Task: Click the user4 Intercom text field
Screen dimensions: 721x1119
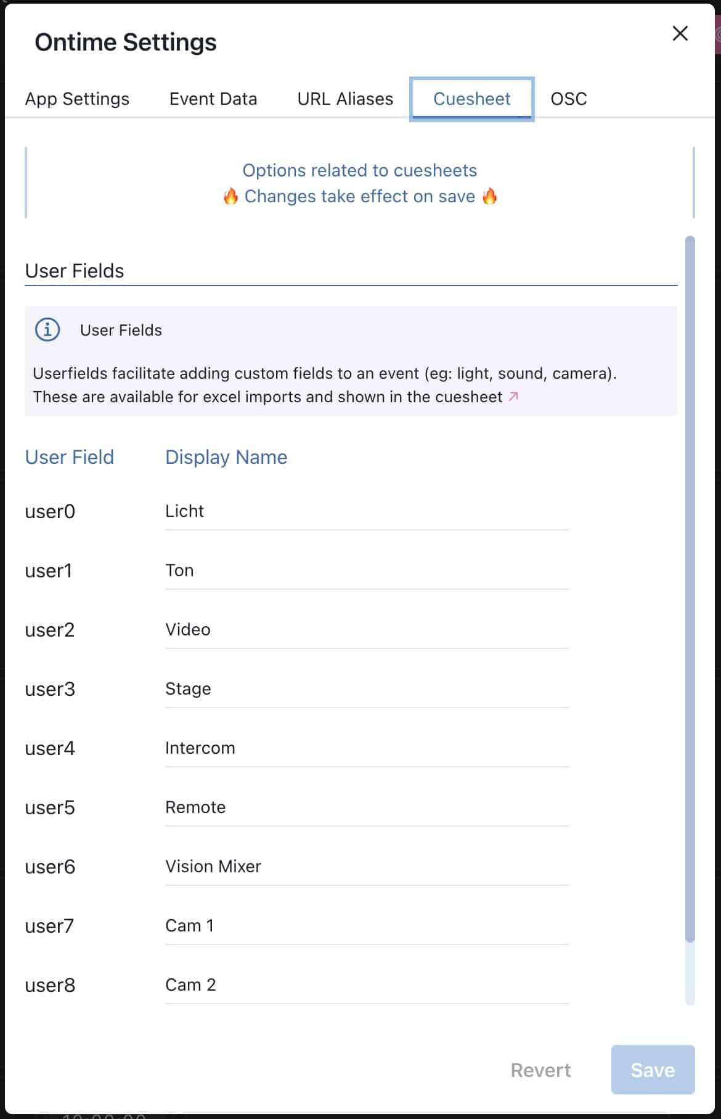Action: (x=366, y=748)
